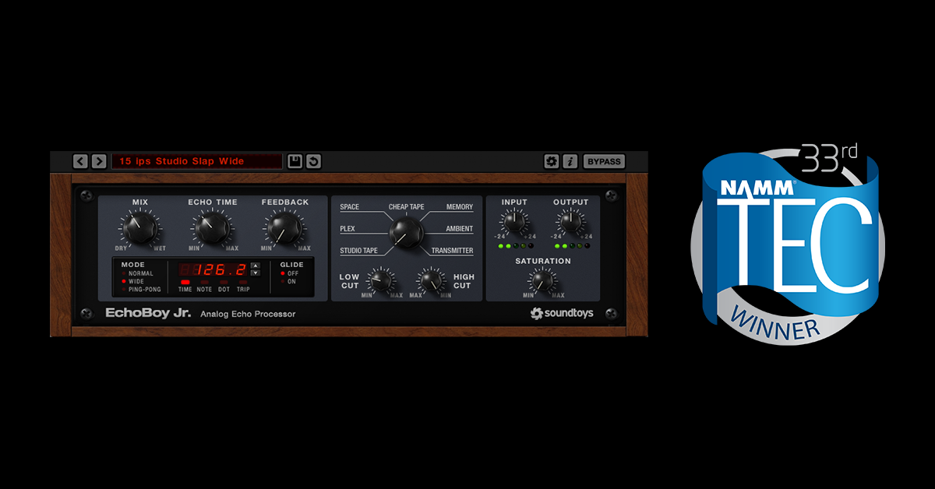Select the DOT unit indicator
The height and width of the screenshot is (489, 935).
point(224,286)
